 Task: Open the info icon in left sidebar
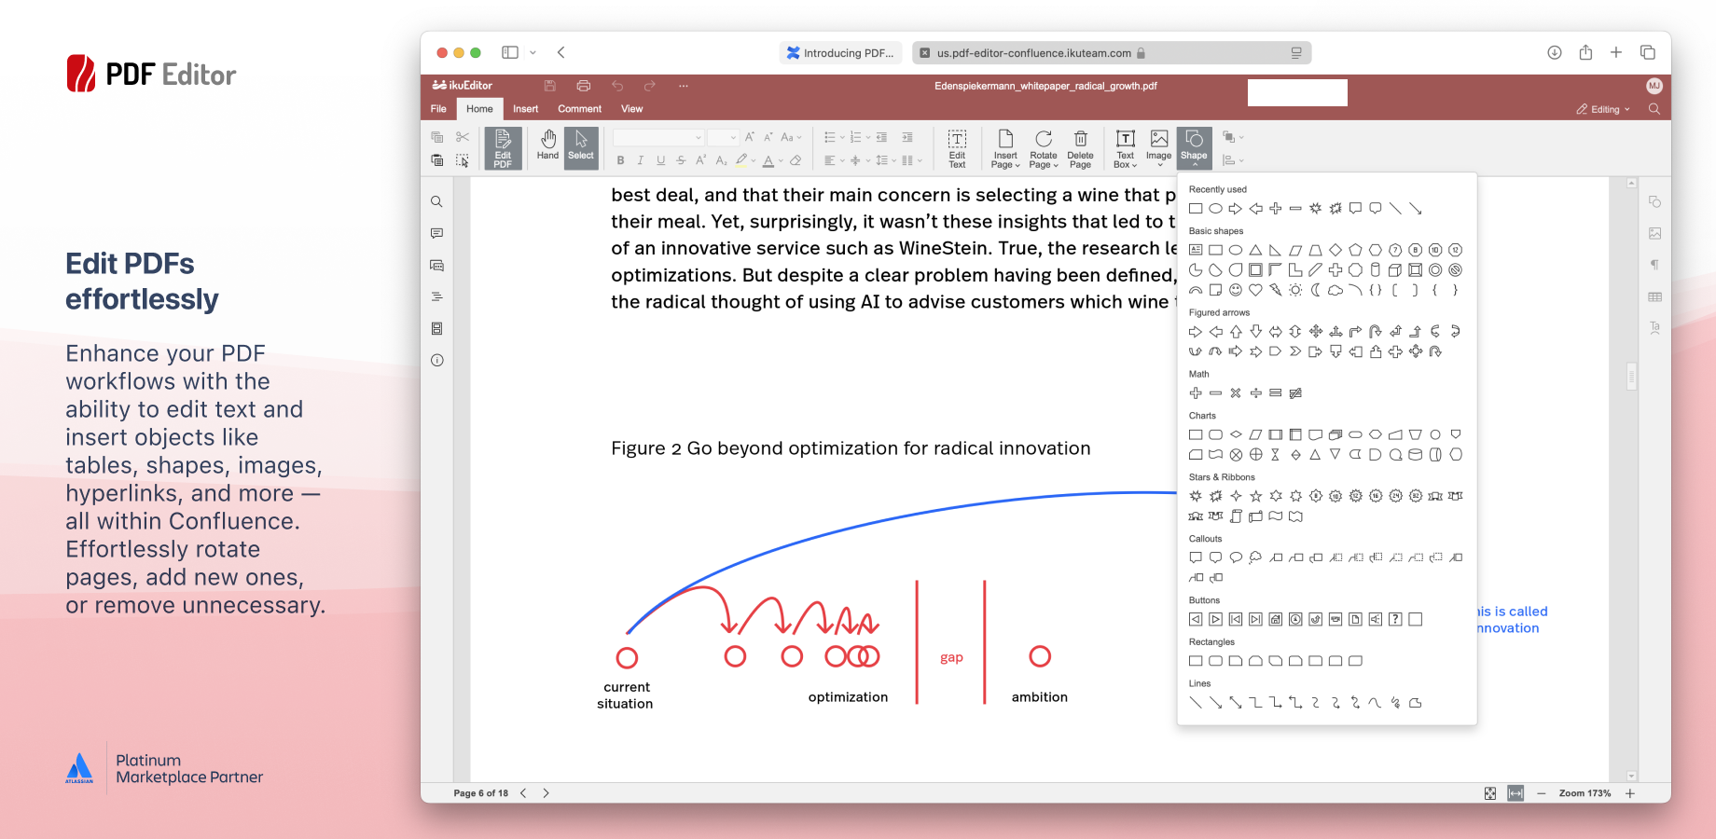pyautogui.click(x=436, y=360)
